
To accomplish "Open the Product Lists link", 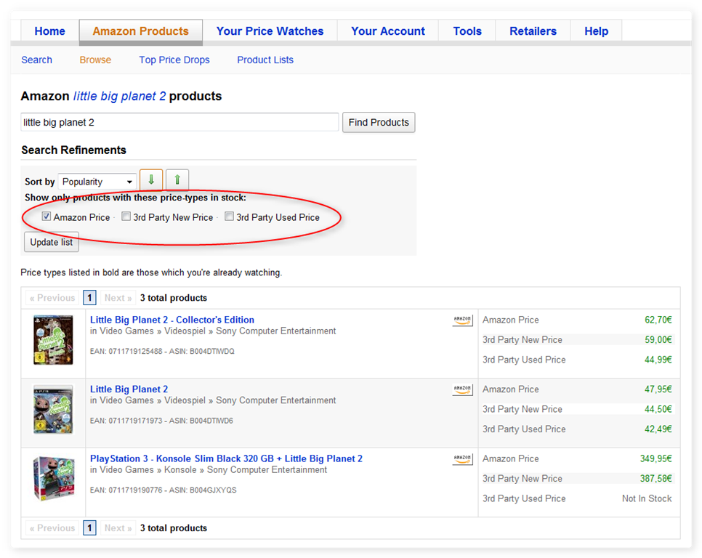I will 265,60.
